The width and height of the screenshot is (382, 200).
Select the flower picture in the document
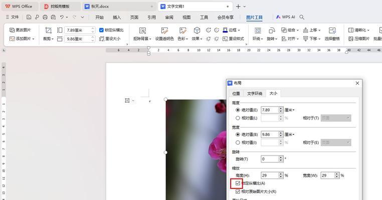pos(196,149)
